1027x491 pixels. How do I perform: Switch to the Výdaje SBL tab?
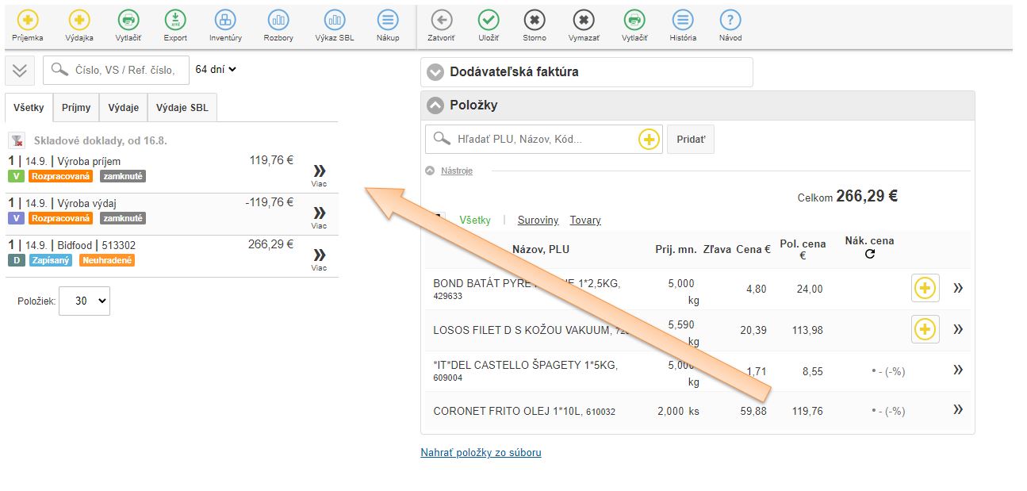pyautogui.click(x=182, y=108)
